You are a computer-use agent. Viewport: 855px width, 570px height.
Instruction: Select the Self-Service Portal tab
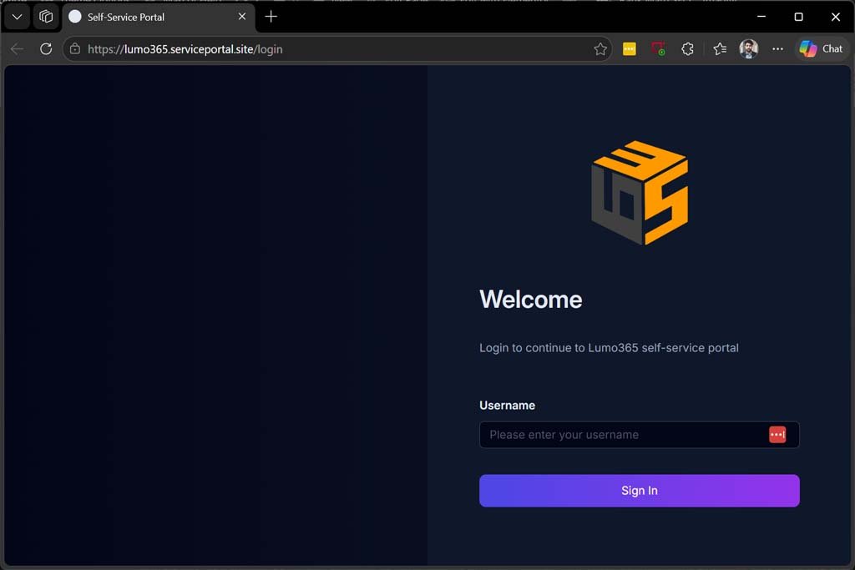[158, 18]
